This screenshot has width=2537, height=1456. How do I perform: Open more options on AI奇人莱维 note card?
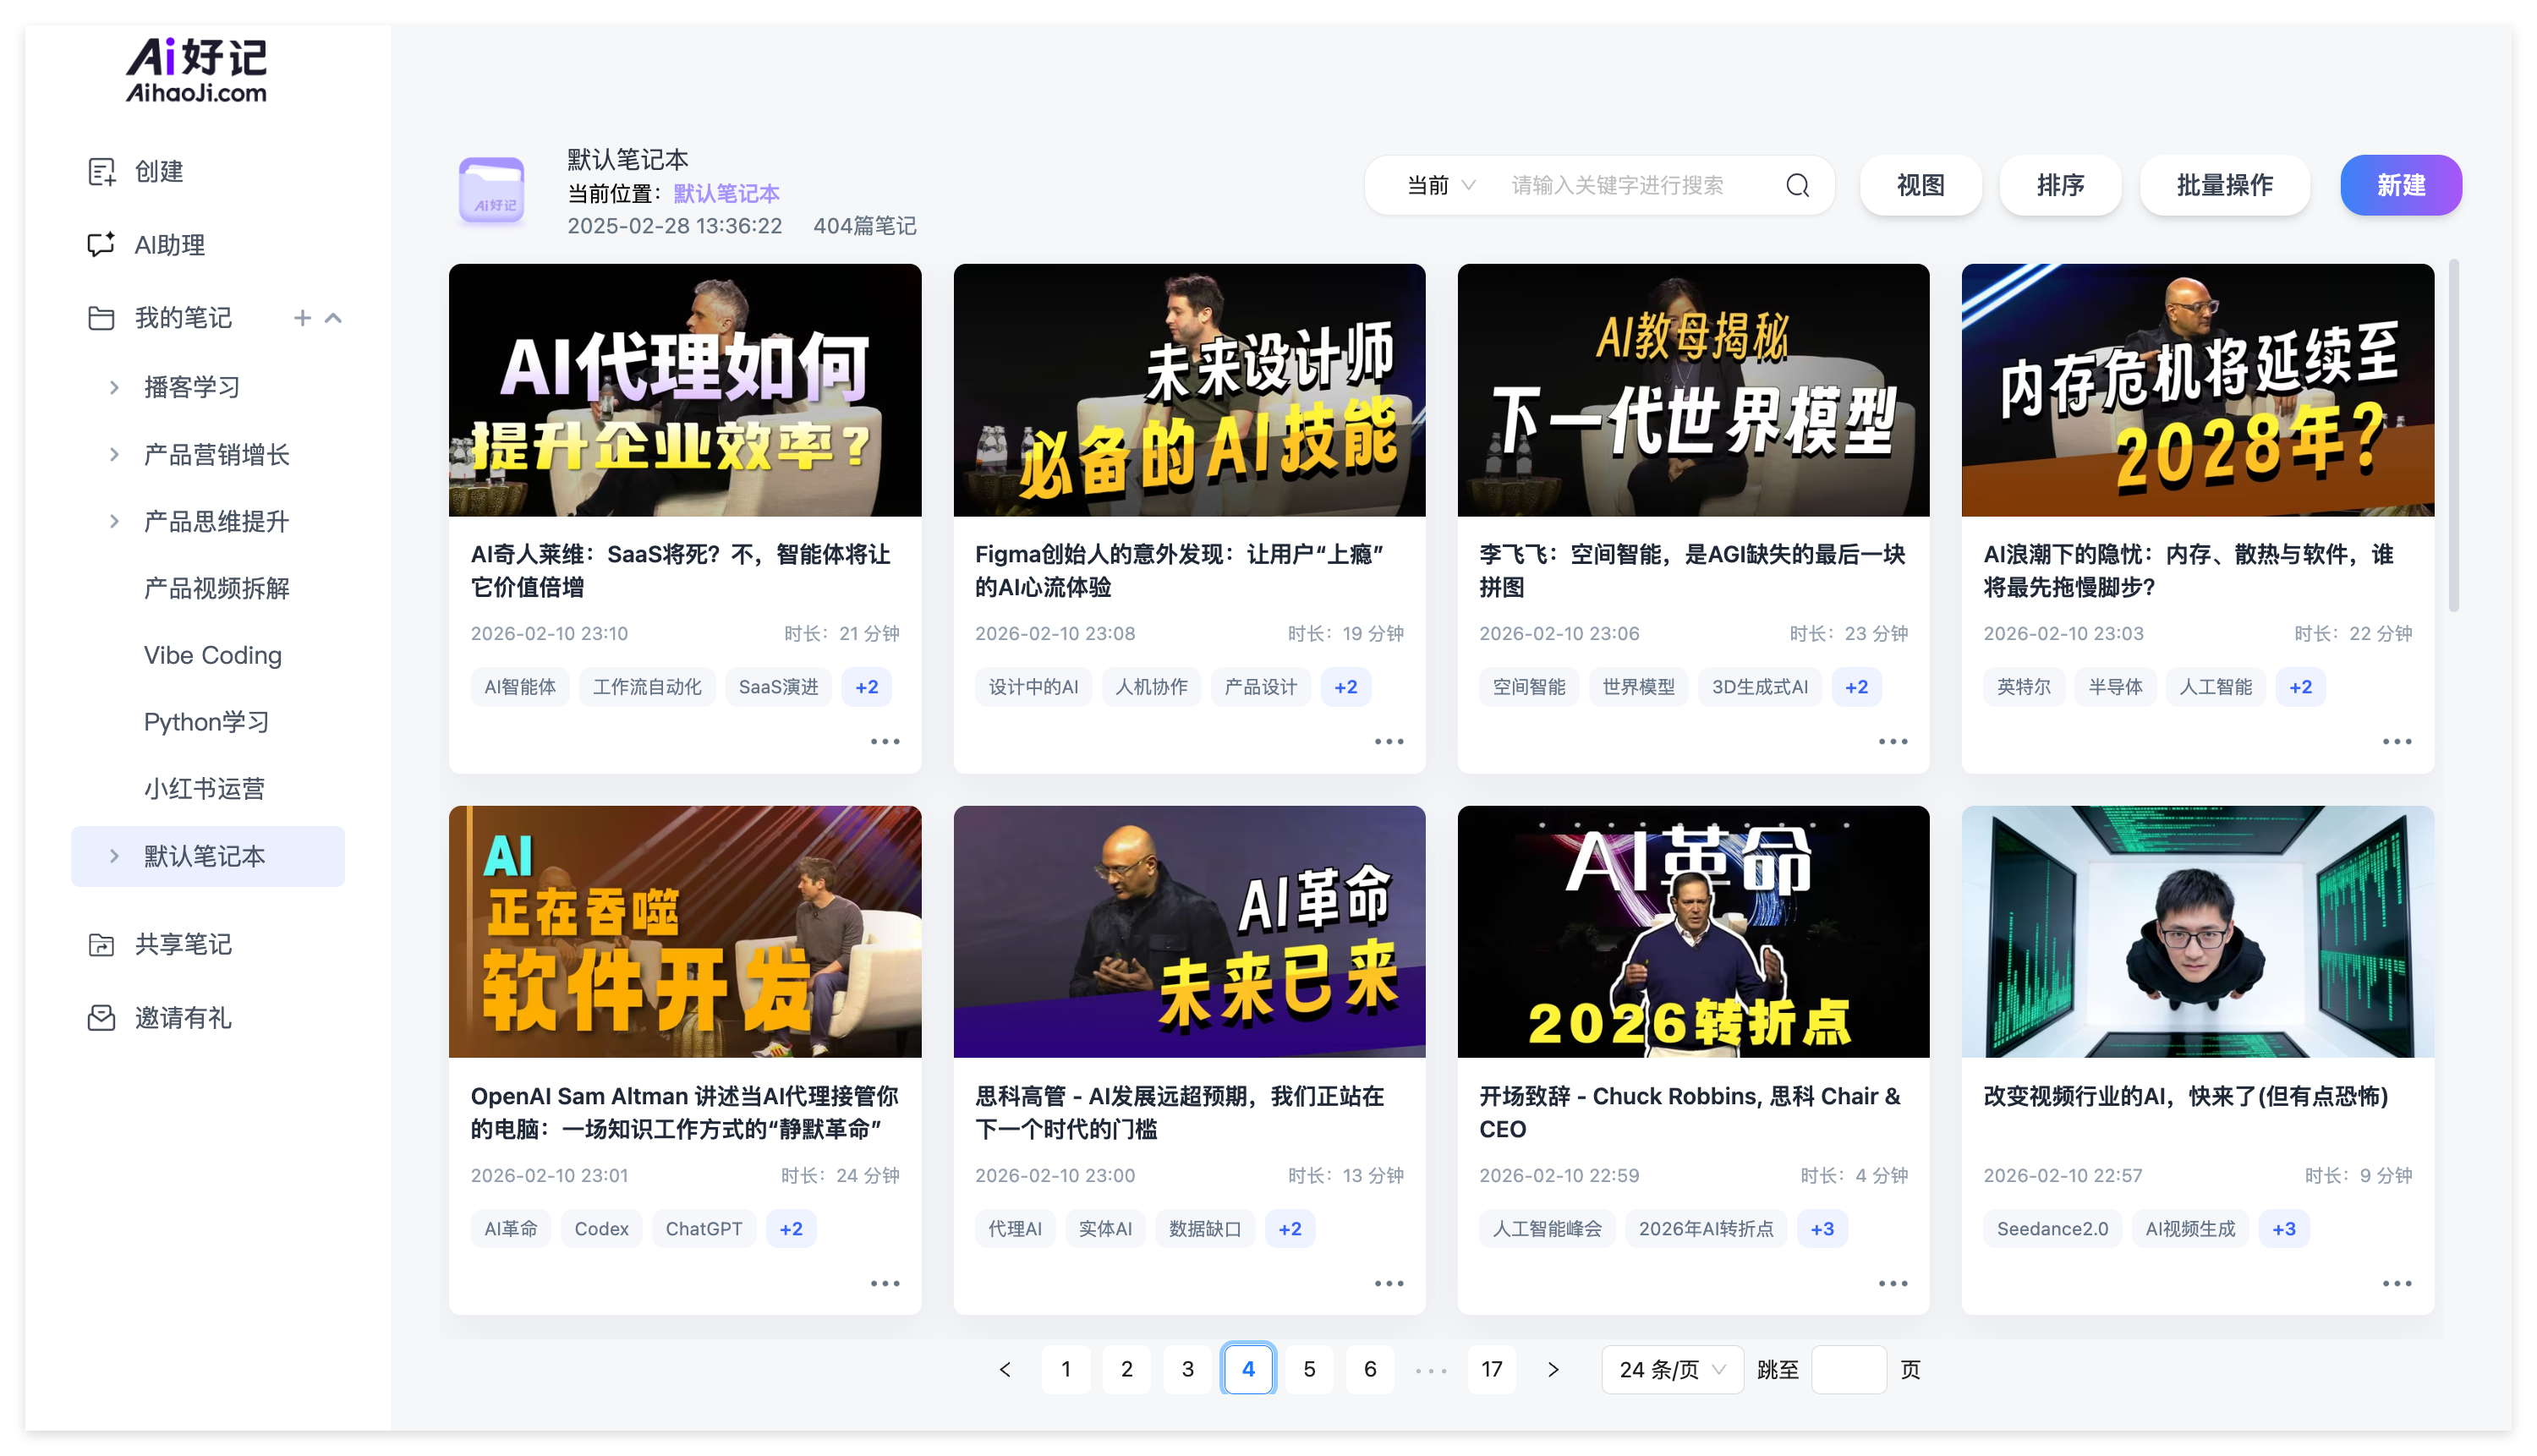tap(885, 742)
